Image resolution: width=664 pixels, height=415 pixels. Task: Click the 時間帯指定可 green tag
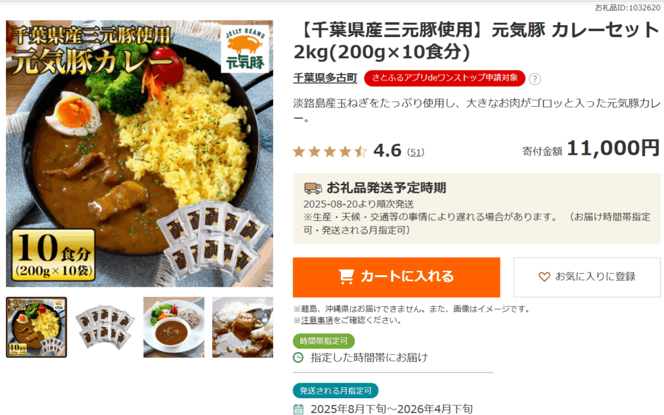point(324,341)
